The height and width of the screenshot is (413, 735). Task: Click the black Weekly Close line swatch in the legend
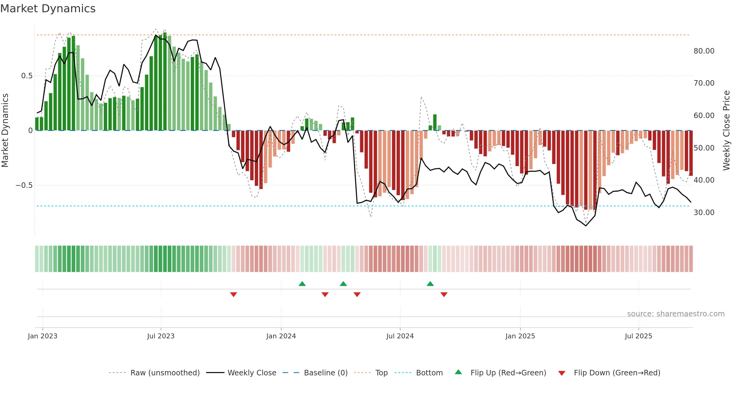point(215,373)
